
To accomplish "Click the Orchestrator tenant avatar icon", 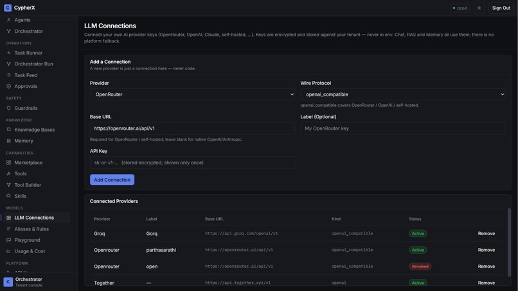I will (x=8, y=282).
